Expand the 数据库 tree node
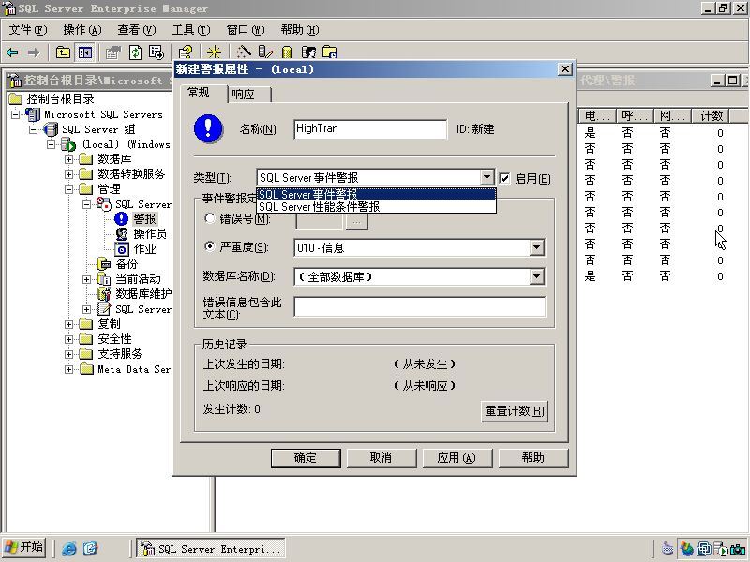Screen dimensions: 750x562 [68, 159]
